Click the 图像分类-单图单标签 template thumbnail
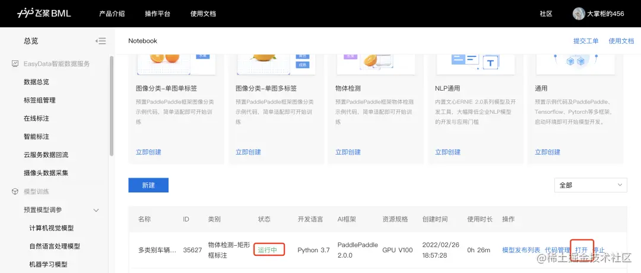 176,65
